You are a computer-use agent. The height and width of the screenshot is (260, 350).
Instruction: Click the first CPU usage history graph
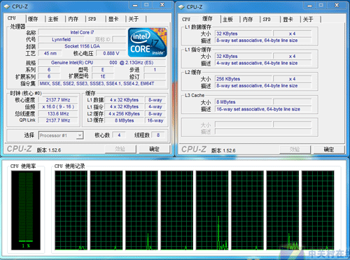(x=71, y=210)
